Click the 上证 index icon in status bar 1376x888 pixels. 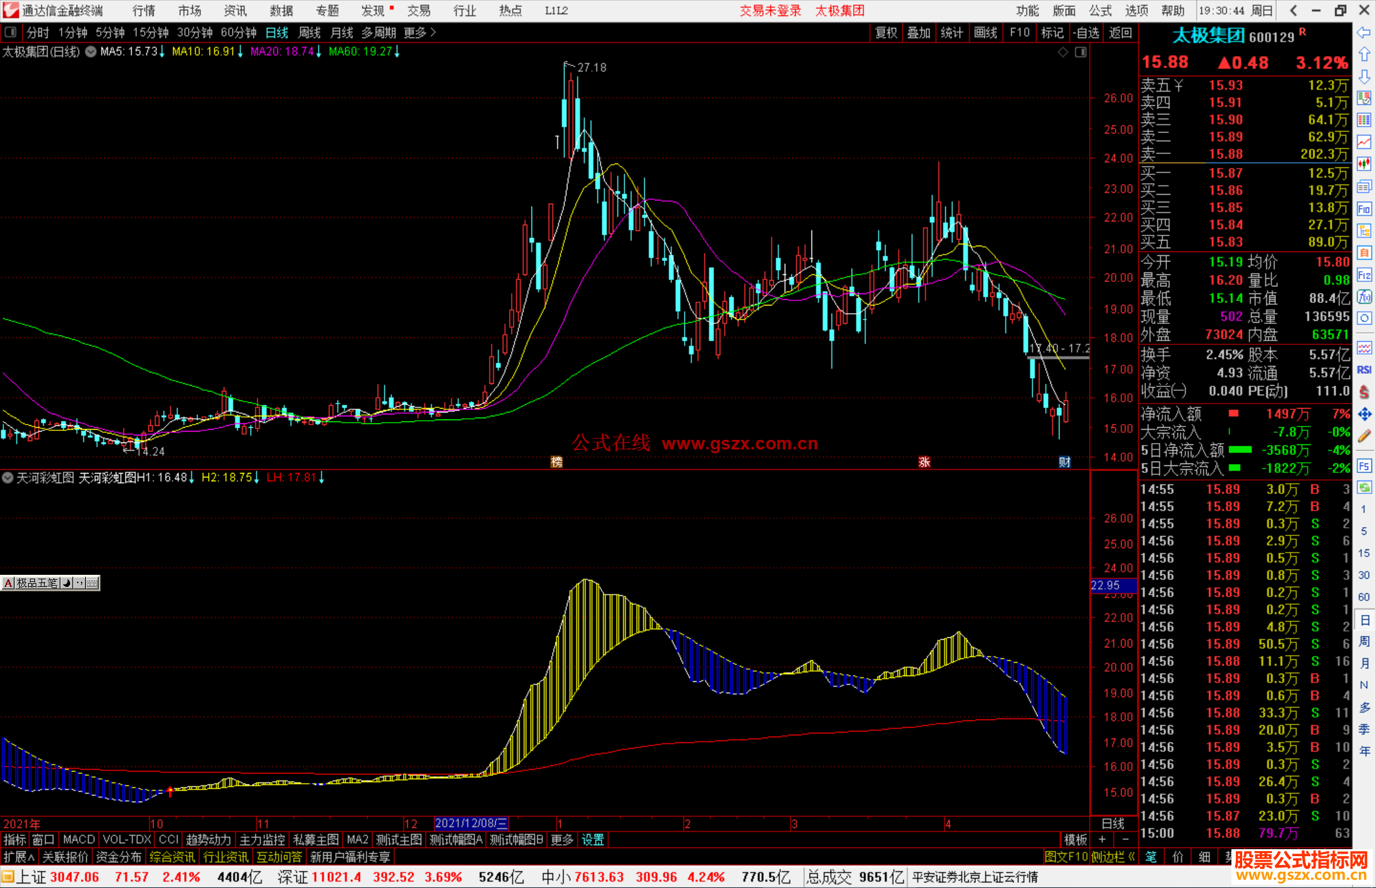(7, 877)
